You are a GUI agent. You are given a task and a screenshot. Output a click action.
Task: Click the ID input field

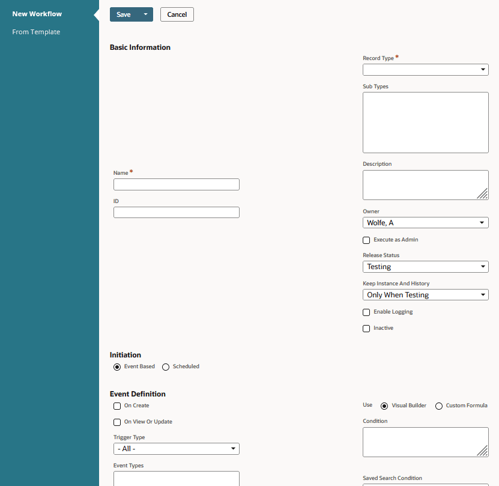pyautogui.click(x=177, y=213)
